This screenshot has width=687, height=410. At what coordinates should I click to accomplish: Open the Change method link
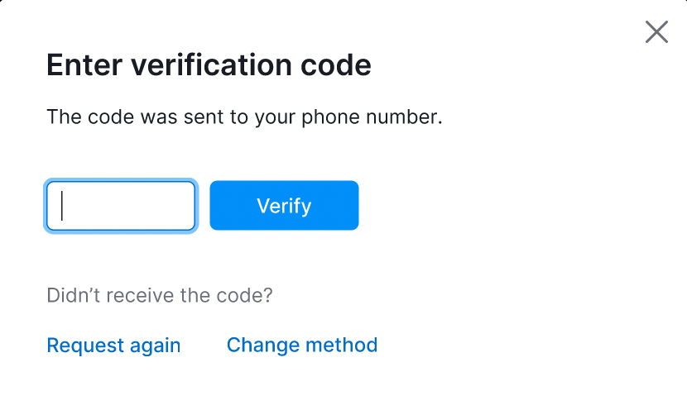tap(302, 345)
